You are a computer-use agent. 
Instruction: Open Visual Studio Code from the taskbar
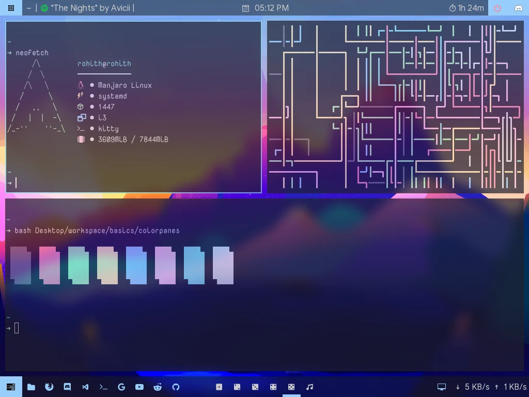85,387
